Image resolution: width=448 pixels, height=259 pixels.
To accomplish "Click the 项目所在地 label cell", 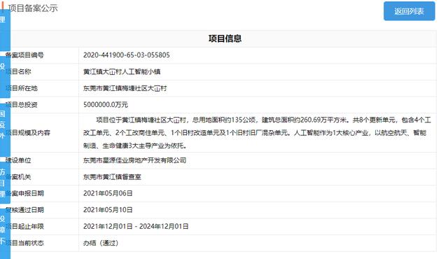I will click(22, 88).
